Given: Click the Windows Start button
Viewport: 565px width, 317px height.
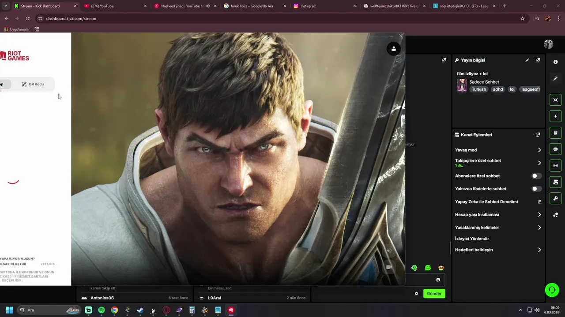Looking at the screenshot, I should tap(9, 310).
